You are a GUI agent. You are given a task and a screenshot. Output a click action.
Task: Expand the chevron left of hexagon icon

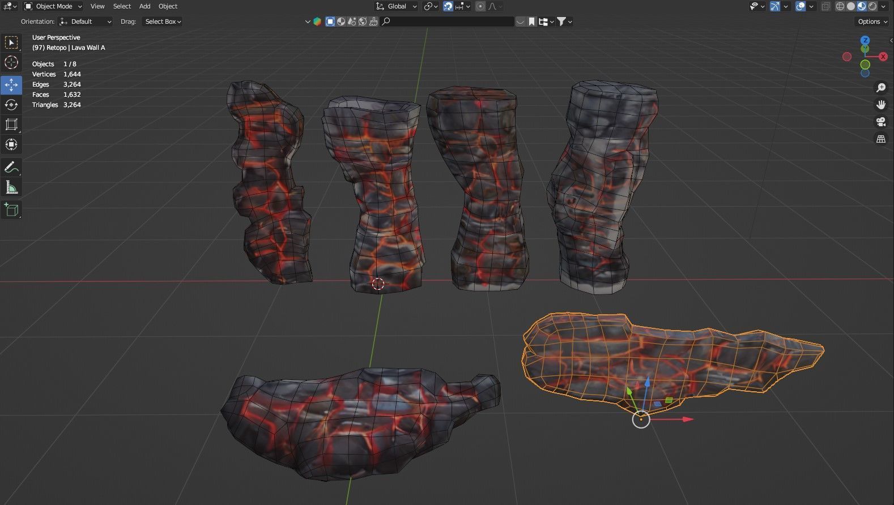point(308,22)
